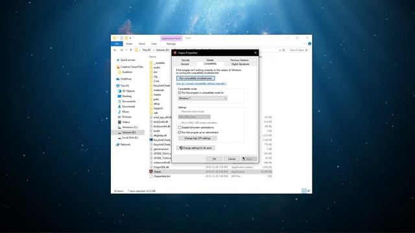415x233 pixels.
Task: Switch to the Security tab
Action: coord(185,60)
